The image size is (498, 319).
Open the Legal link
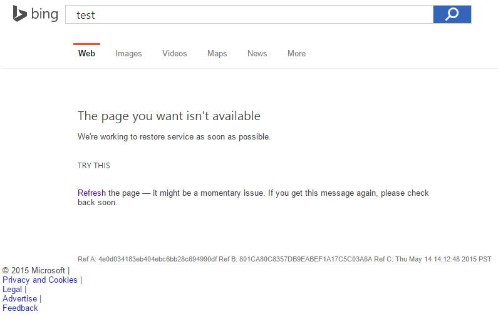[x=12, y=289]
